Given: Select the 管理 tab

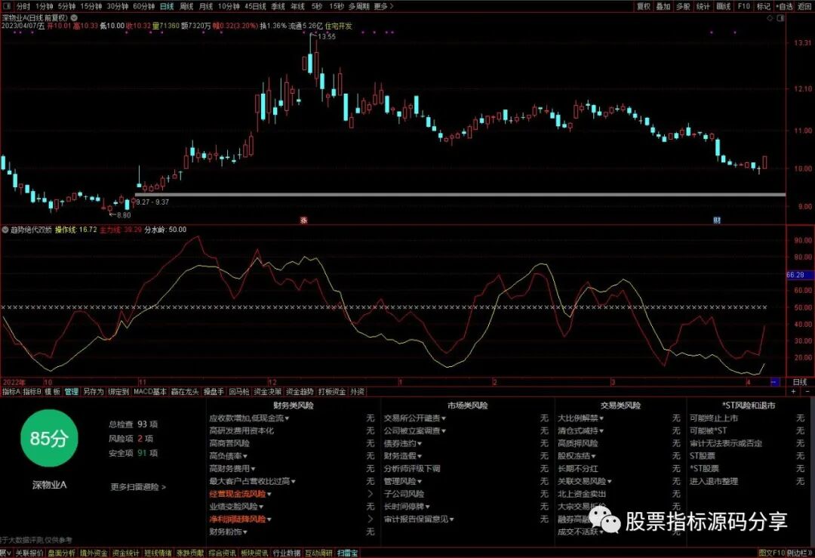Looking at the screenshot, I should [71, 392].
